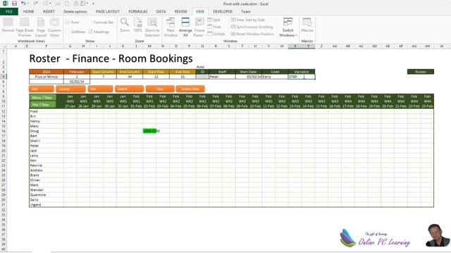Toggle the Formula Bar checkbox
Screen dimensions: 451x253
[90, 22]
